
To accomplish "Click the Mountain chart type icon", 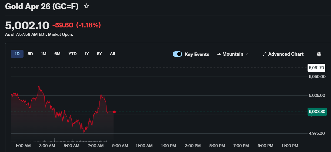I will 219,54.
